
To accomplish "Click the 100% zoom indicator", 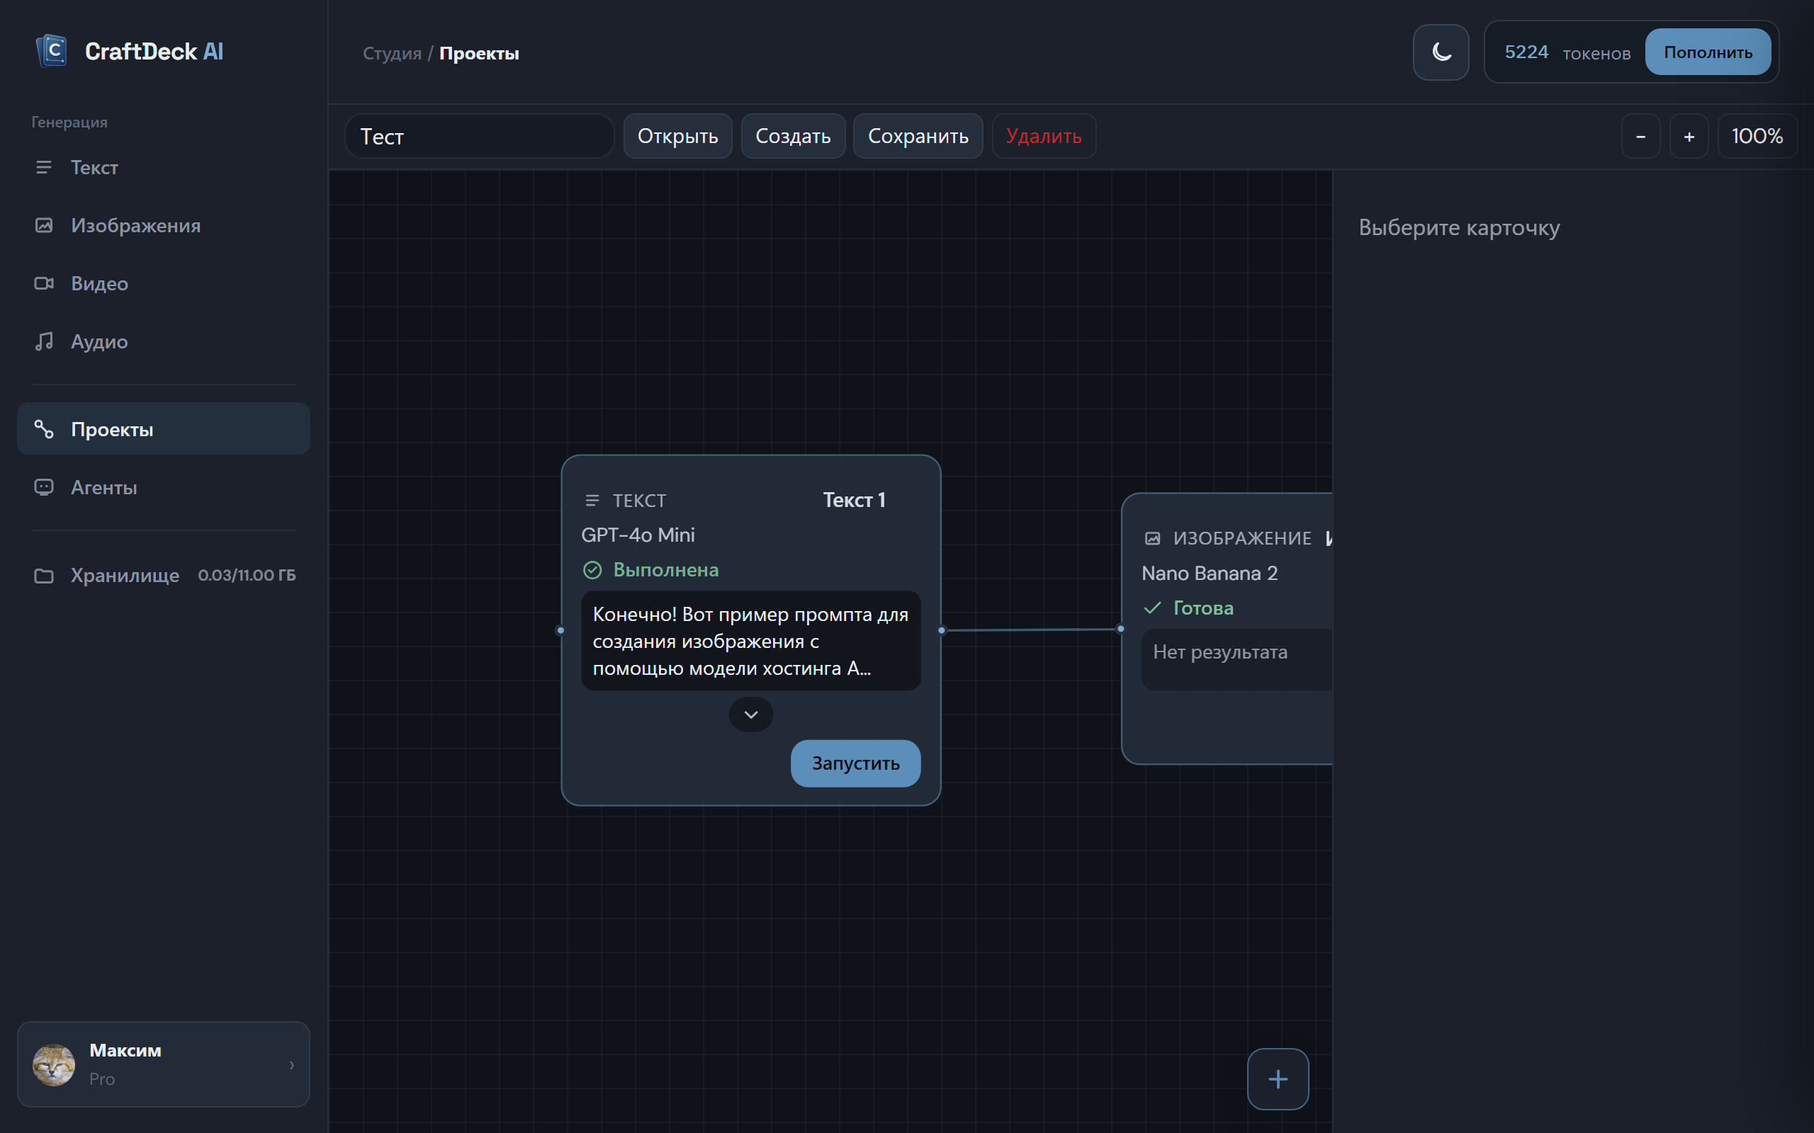I will (x=1757, y=137).
